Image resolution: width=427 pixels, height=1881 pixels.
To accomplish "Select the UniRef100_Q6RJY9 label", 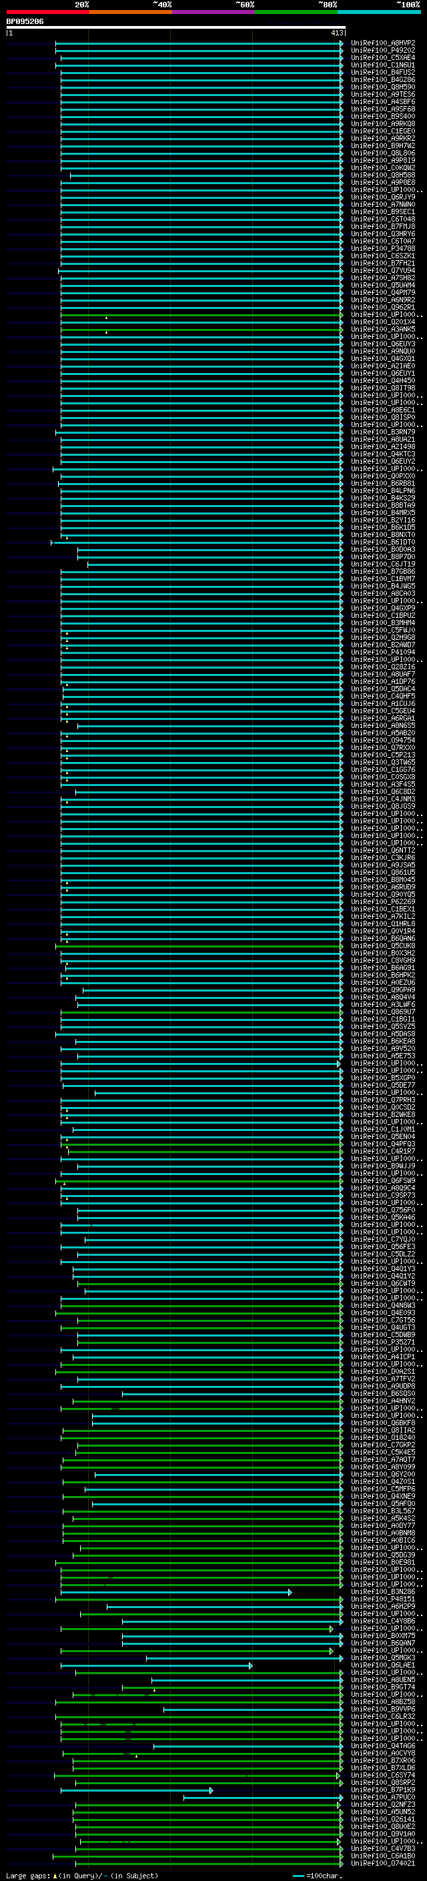I will coord(382,197).
